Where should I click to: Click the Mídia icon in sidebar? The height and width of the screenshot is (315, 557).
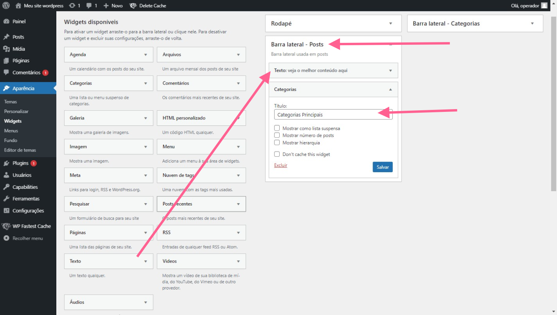pyautogui.click(x=6, y=49)
